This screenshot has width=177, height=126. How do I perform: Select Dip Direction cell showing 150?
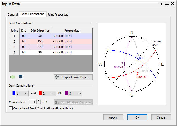tap(40, 41)
